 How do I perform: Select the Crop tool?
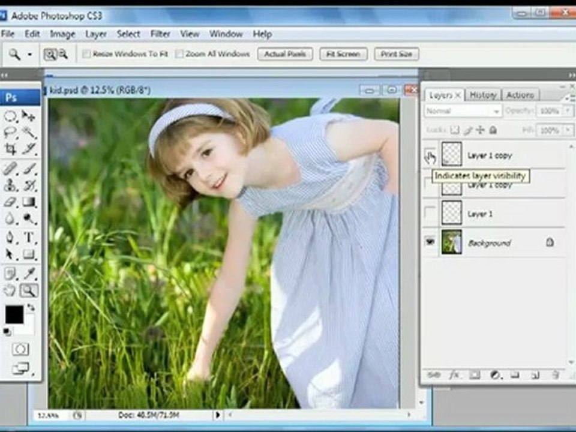point(11,149)
